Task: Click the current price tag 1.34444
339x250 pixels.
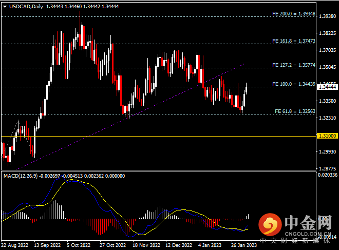Action: [327, 87]
